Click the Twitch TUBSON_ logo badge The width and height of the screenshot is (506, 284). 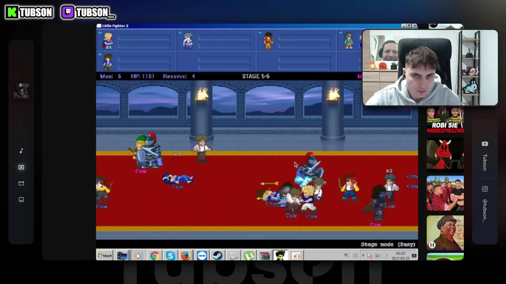pyautogui.click(x=88, y=12)
